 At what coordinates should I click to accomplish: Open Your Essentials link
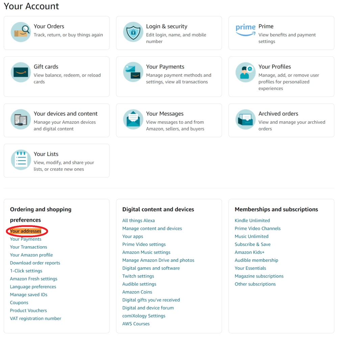[x=250, y=268]
